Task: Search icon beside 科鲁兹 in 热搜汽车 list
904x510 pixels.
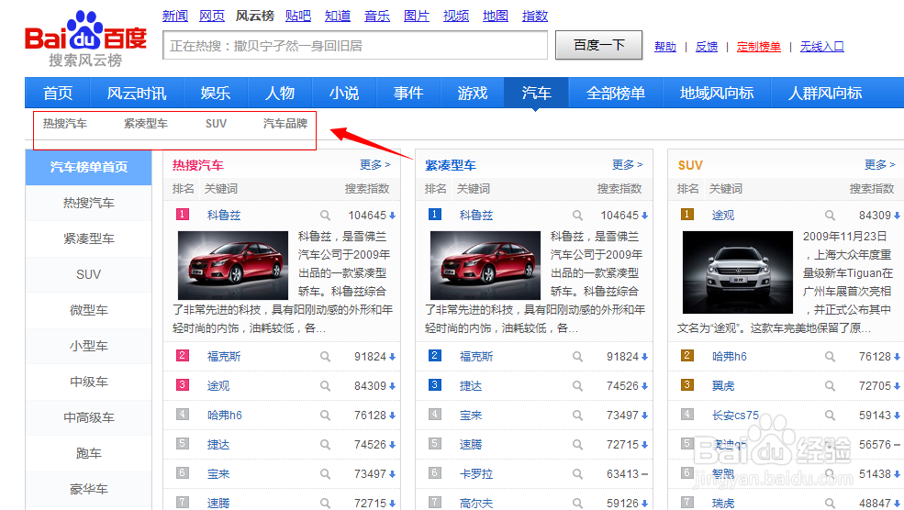Action: [325, 216]
